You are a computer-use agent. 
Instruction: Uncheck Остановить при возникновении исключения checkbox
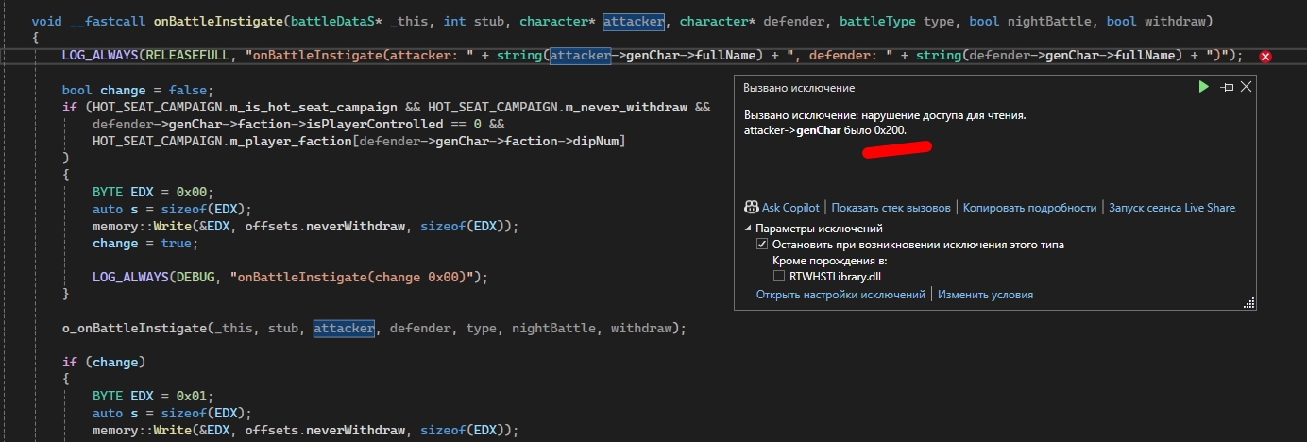click(x=763, y=245)
